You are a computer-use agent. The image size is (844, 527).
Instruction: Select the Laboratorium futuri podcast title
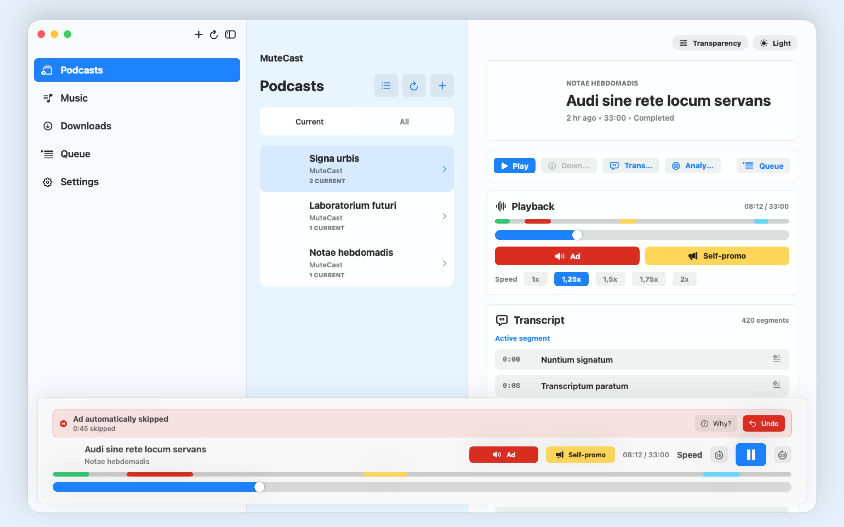click(x=353, y=205)
